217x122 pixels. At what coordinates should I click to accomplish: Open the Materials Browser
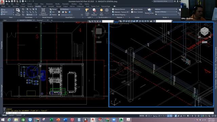119,9
